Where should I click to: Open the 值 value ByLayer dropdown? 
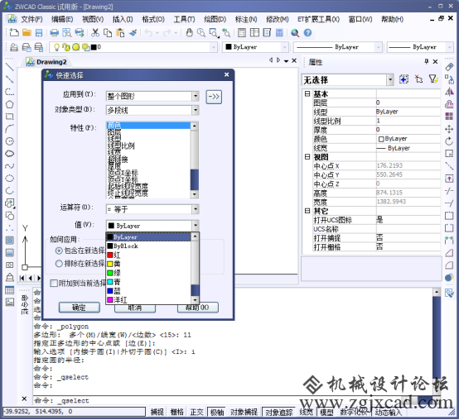pyautogui.click(x=196, y=226)
